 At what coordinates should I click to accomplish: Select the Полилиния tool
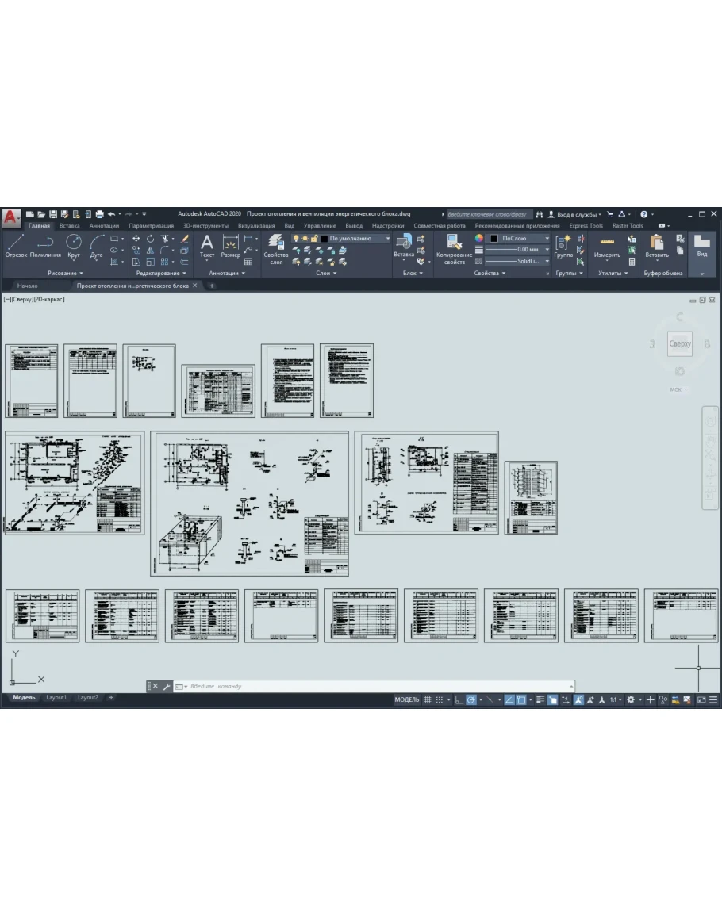coord(45,244)
